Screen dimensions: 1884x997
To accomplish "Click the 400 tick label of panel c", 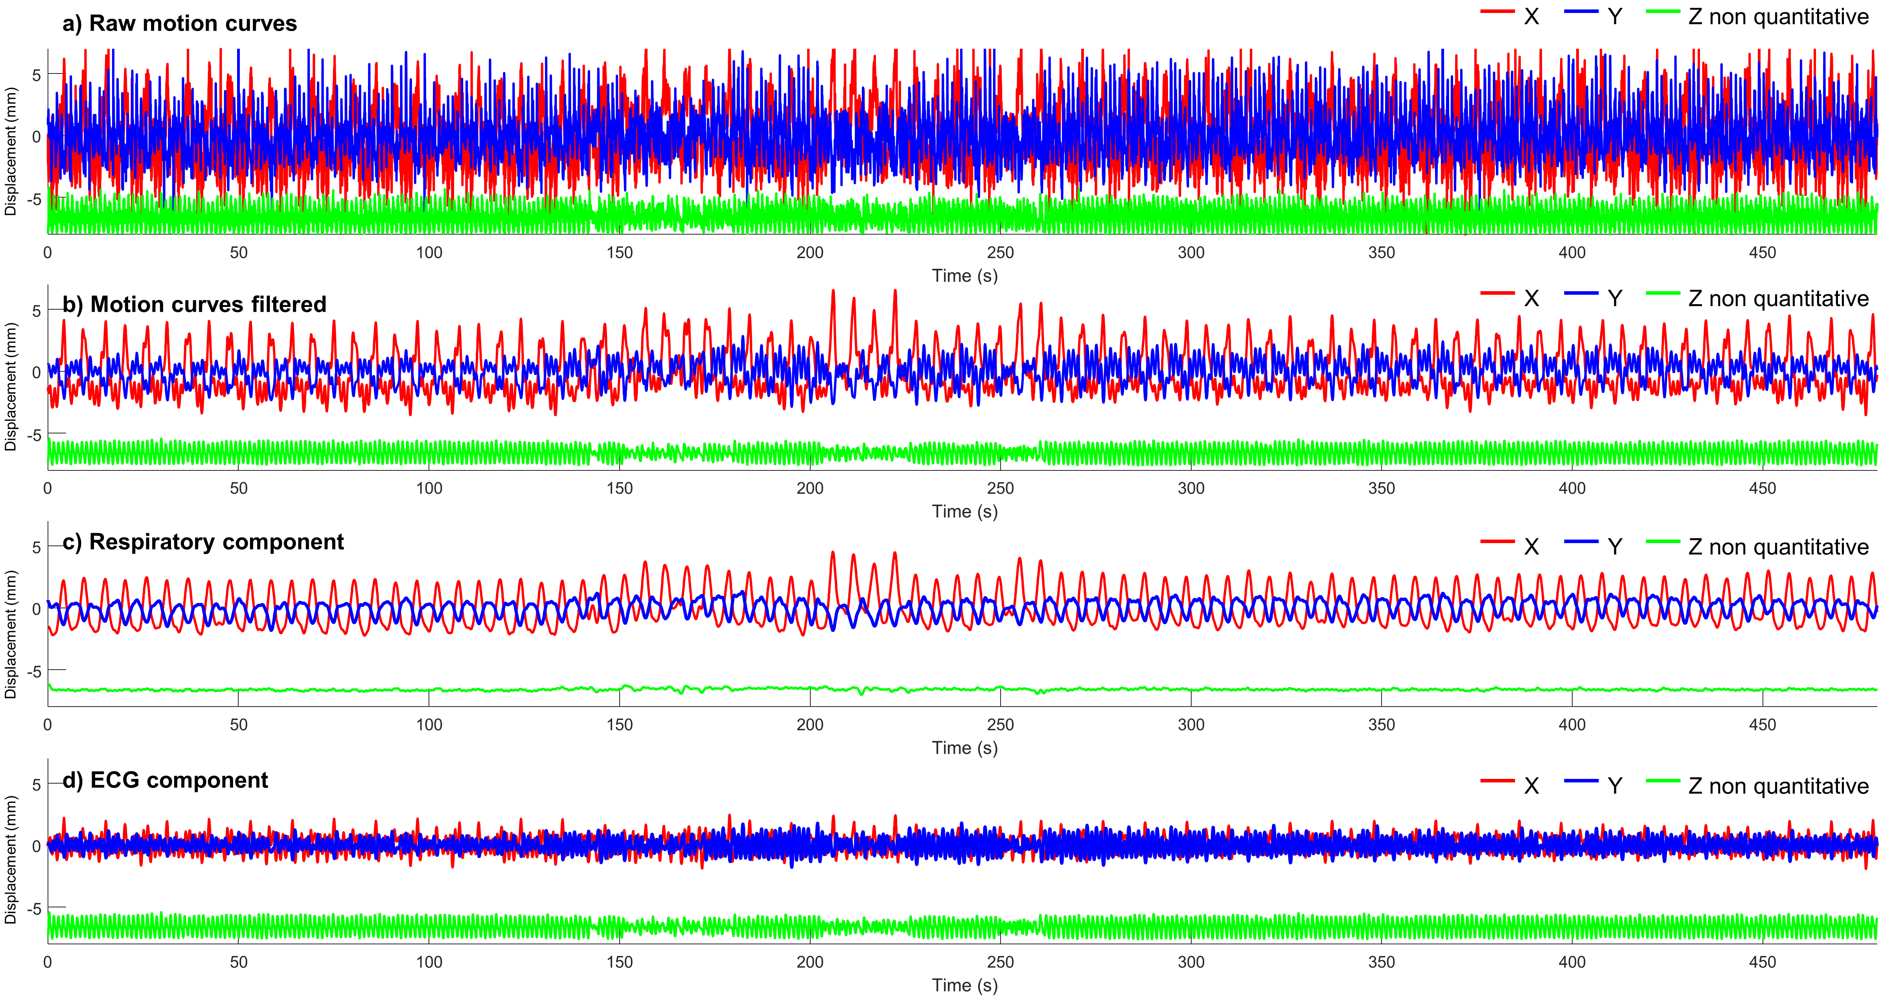I will (1572, 724).
